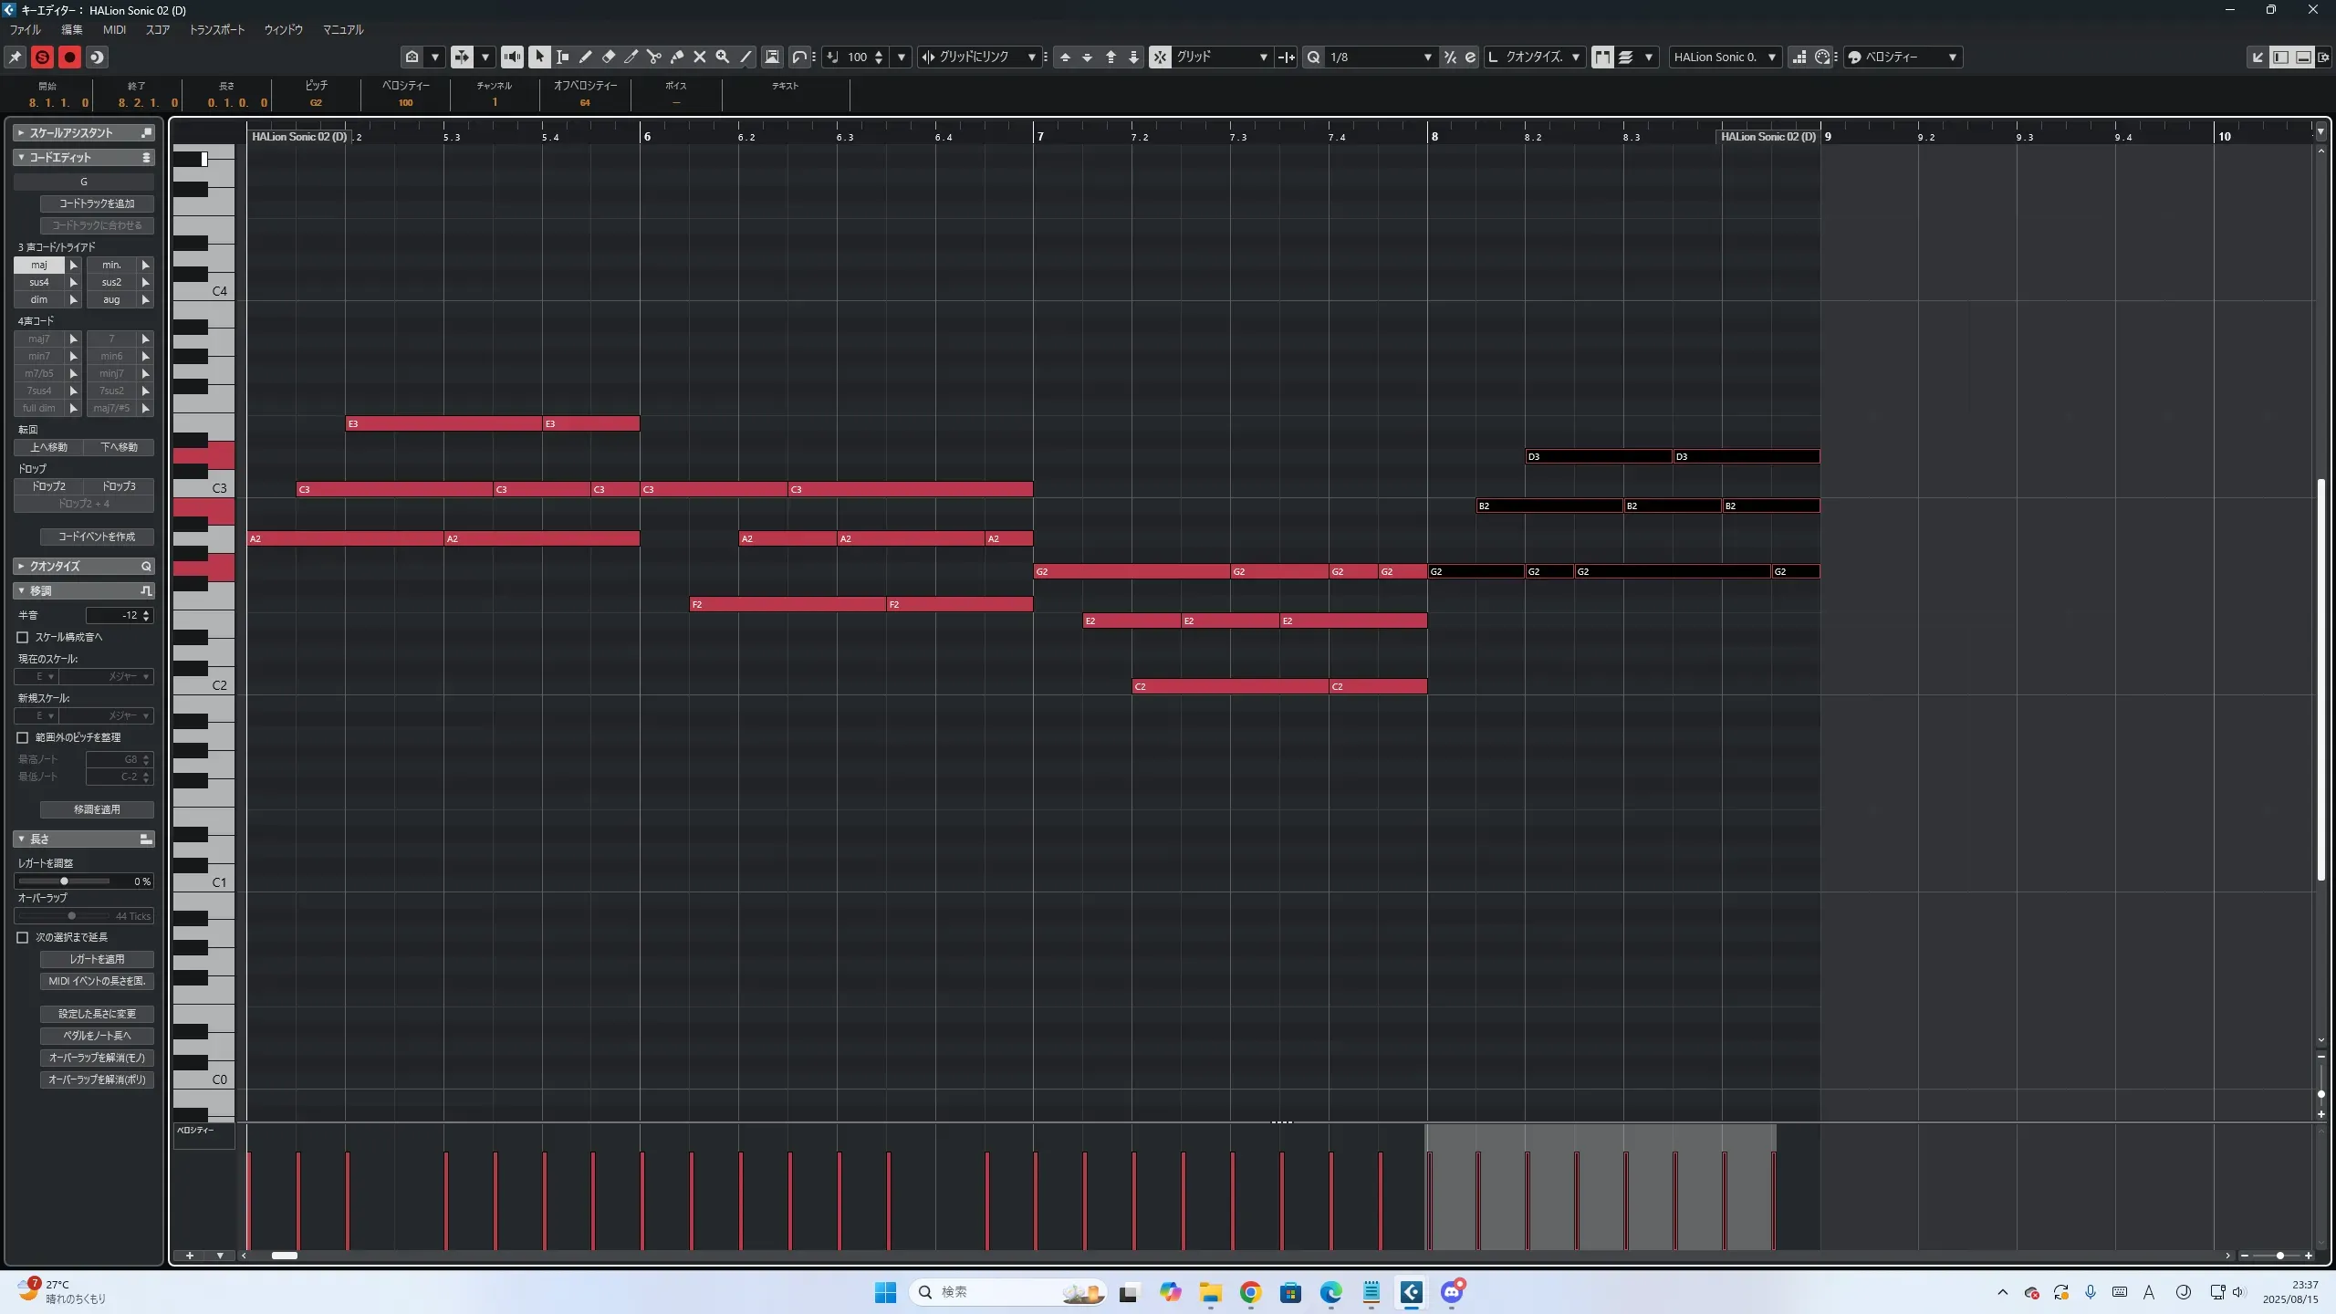
Task: Select the Erase tool
Action: pos(609,57)
